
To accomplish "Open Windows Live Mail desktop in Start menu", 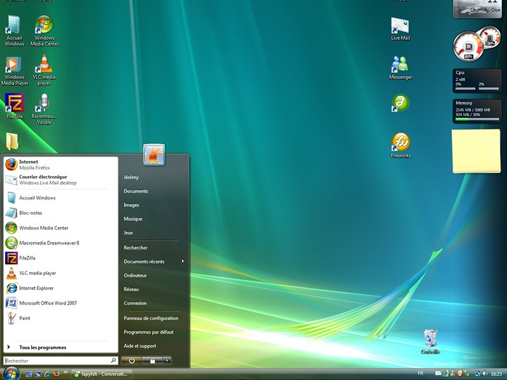I will tap(60, 180).
